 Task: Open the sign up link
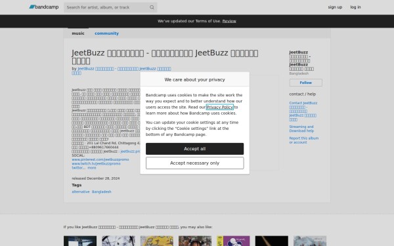click(335, 7)
